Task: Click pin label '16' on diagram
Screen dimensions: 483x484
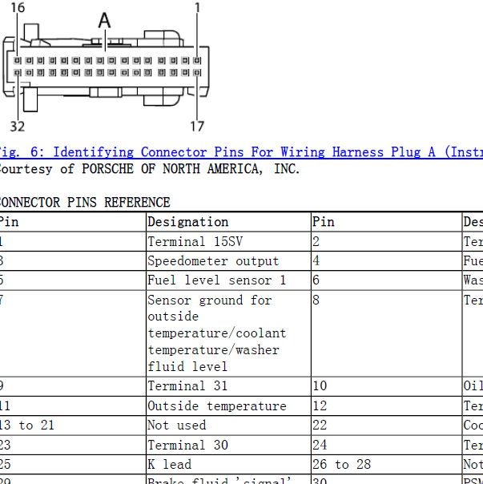Action: coord(18,7)
